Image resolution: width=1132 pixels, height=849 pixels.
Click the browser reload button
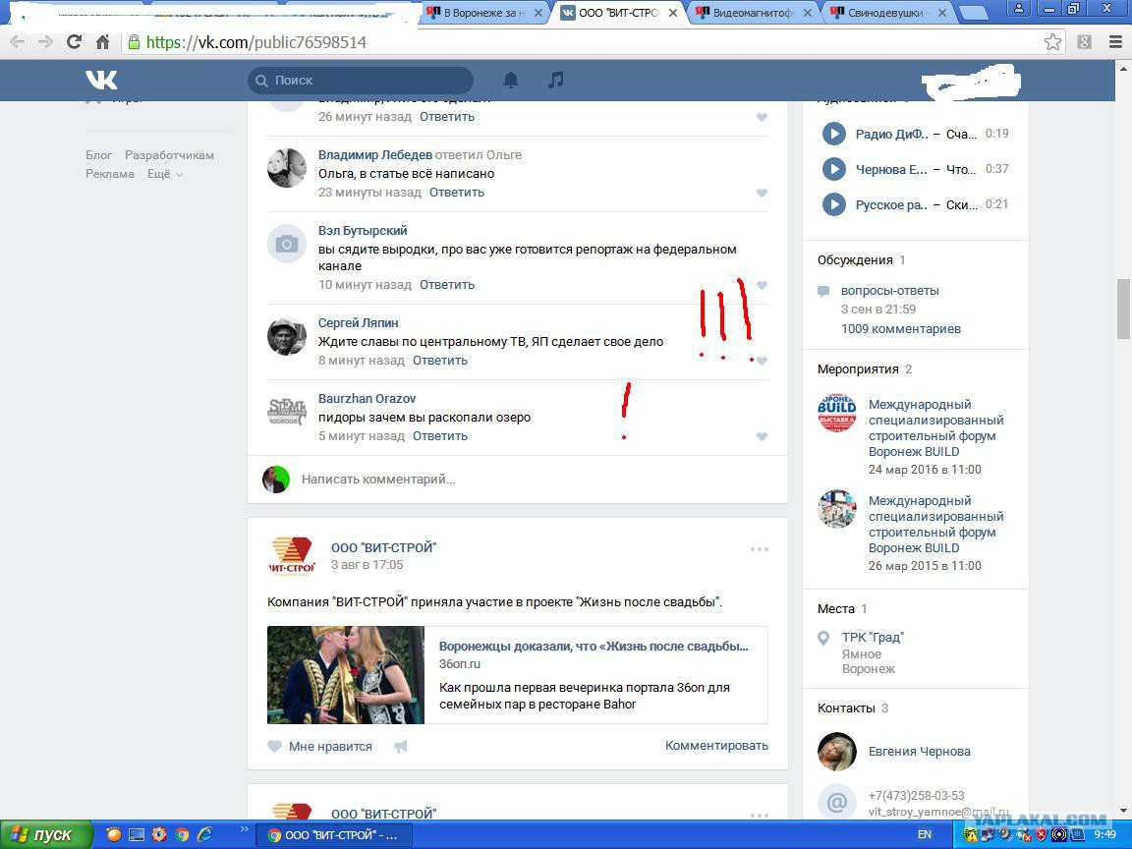[x=74, y=42]
